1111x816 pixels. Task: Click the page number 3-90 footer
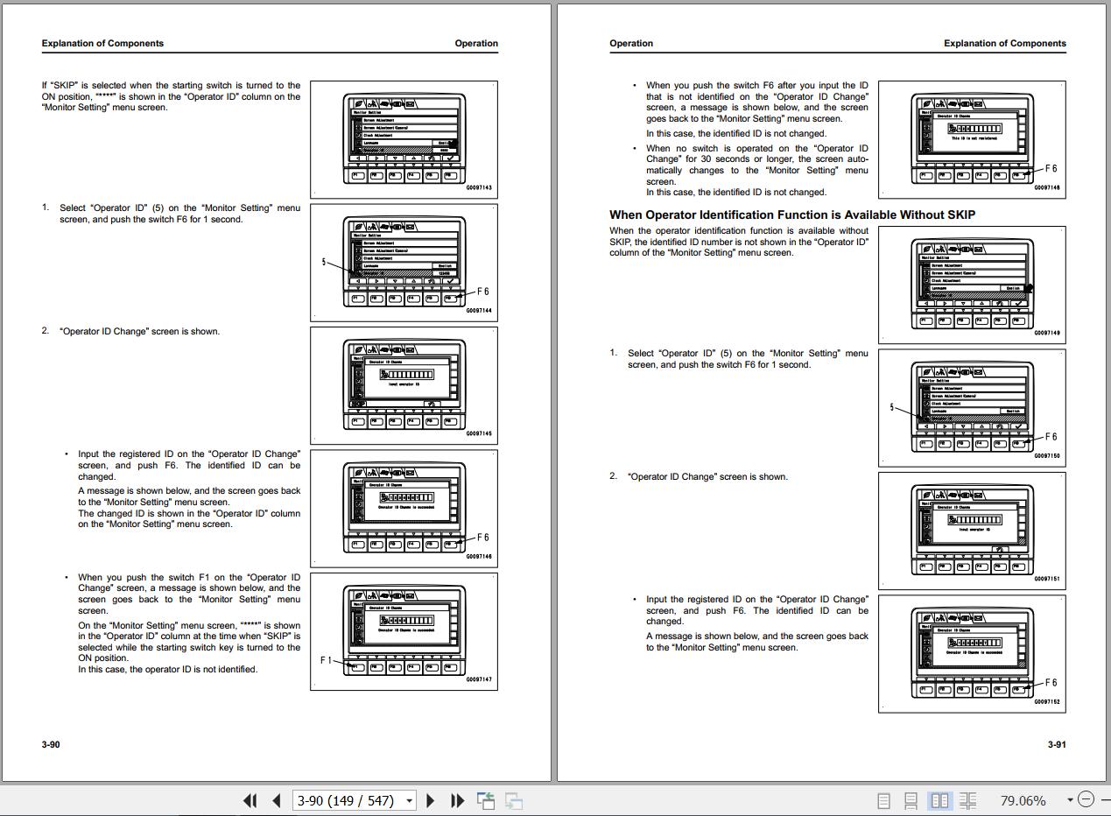click(51, 744)
